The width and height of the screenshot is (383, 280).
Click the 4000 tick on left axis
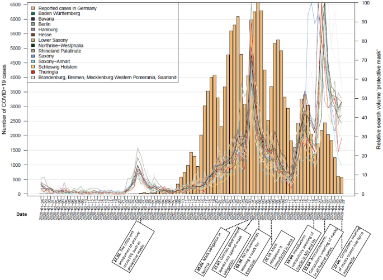pos(15,78)
